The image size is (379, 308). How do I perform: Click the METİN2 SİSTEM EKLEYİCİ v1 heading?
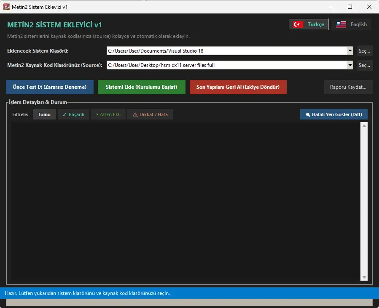[55, 25]
